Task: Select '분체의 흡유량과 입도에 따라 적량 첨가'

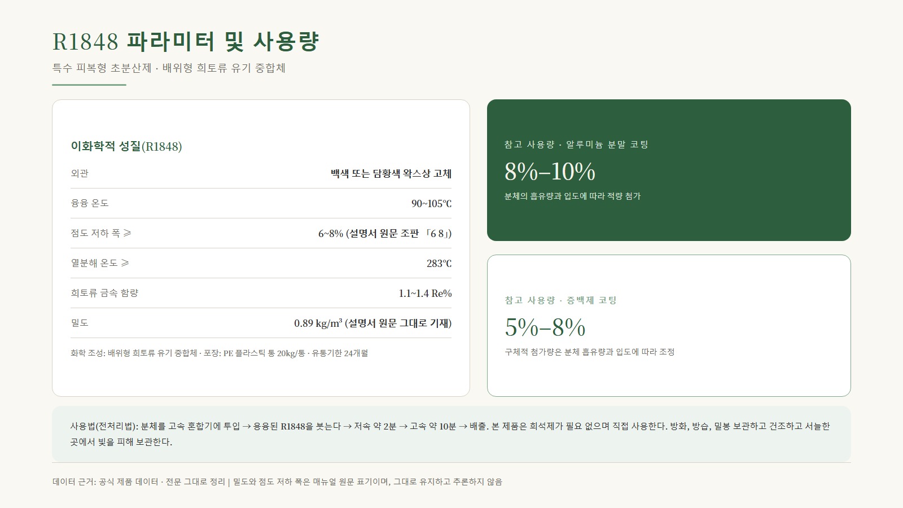Action: coord(573,196)
